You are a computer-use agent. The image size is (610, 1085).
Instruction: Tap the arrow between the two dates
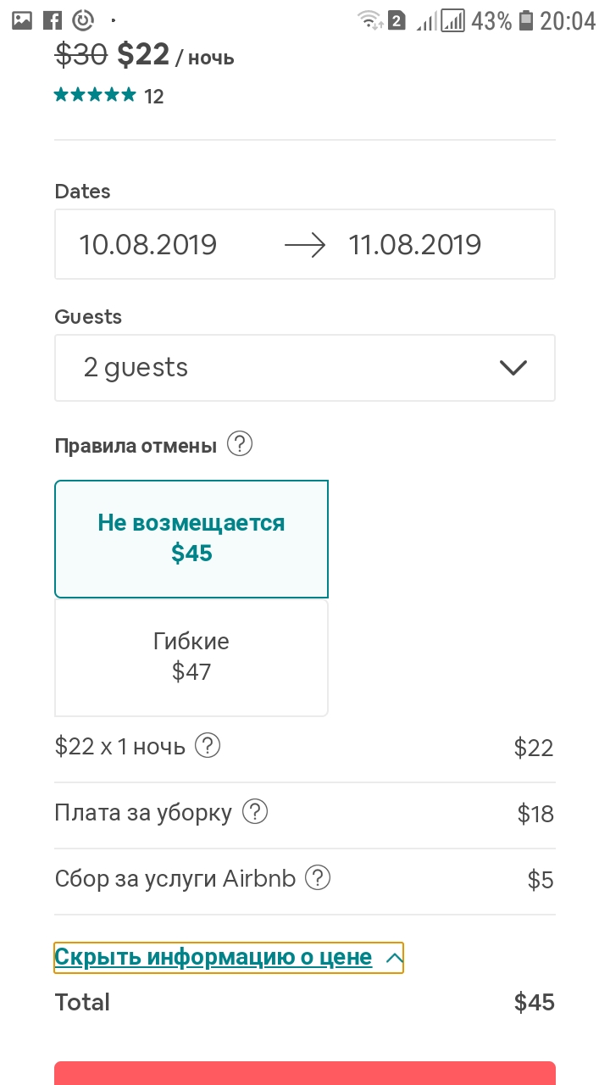[x=305, y=246]
